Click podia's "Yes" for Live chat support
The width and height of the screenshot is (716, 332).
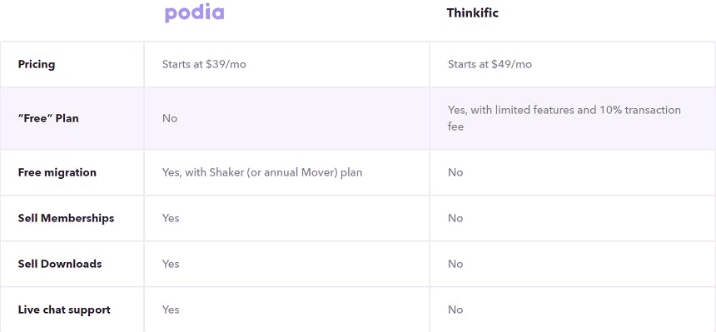point(171,310)
